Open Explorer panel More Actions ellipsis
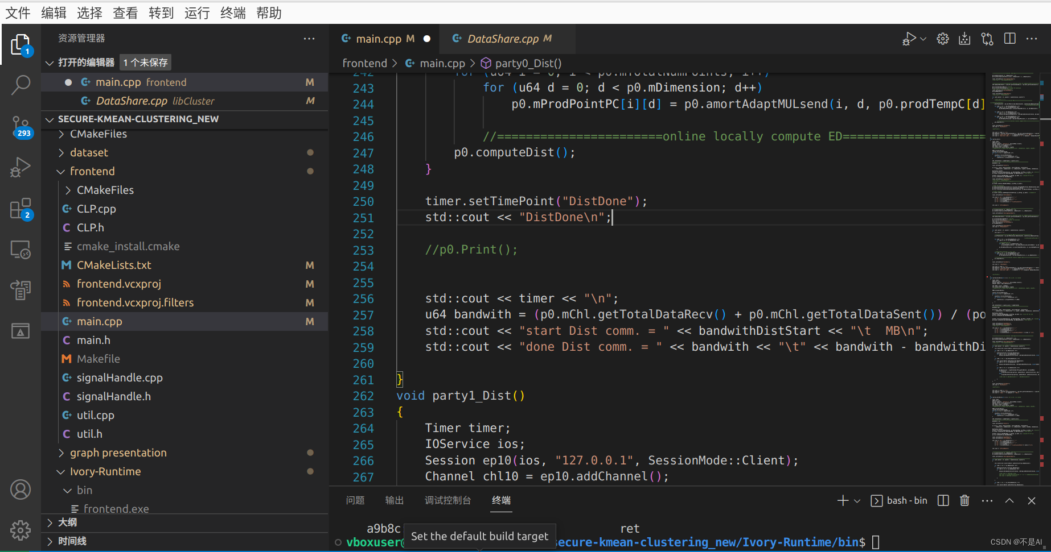Screen dimensions: 1051x552 point(309,39)
